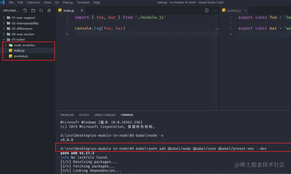This screenshot has width=291, height=174.
Task: Switch to the index.js editor tab
Action: (71, 10)
